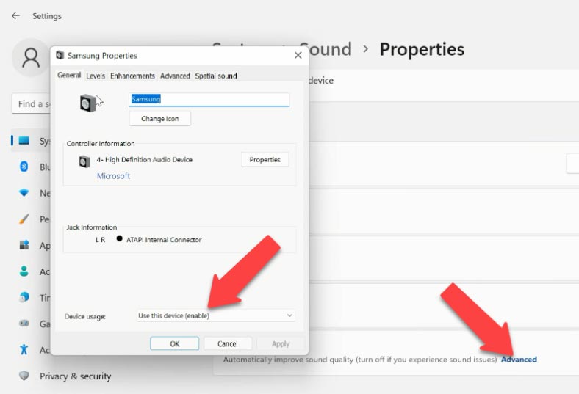Viewport: 579px width, 394px height.
Task: Click the ATAPI Internal Connector text
Action: 164,240
